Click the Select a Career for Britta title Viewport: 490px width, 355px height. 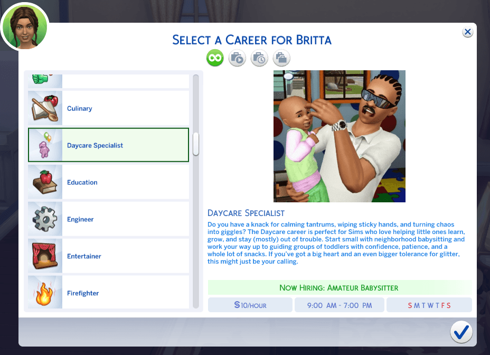point(252,40)
